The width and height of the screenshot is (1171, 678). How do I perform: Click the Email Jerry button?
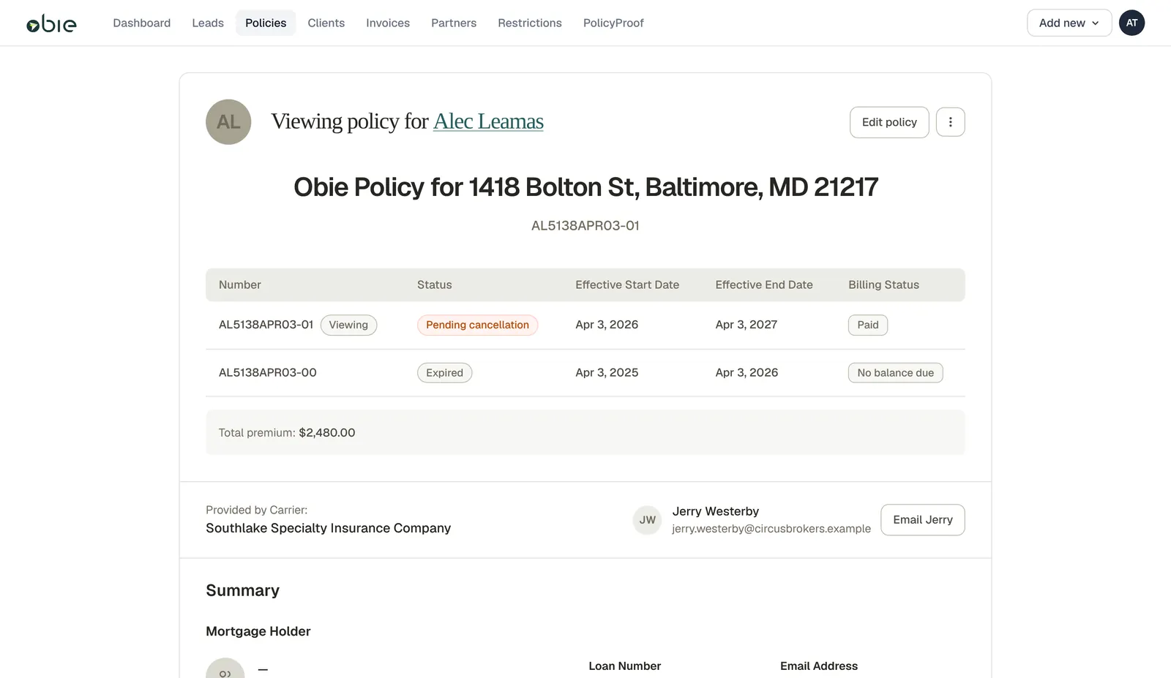click(x=923, y=520)
